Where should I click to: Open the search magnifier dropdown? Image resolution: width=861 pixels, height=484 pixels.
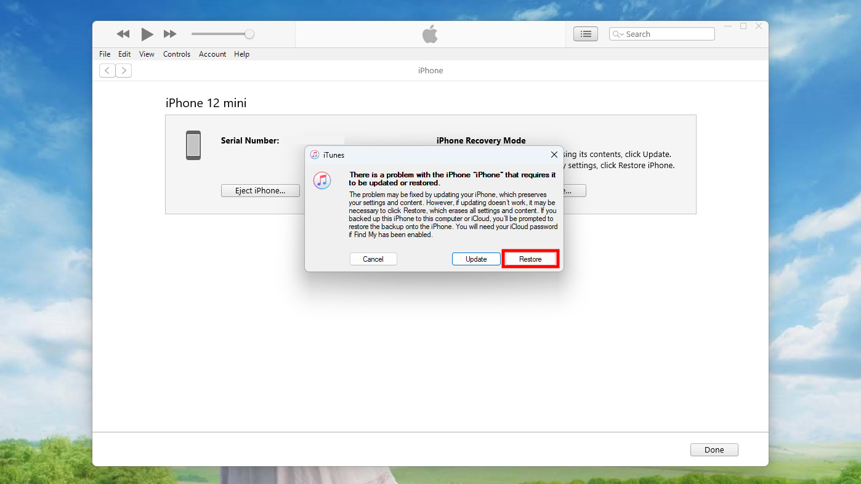coord(617,34)
